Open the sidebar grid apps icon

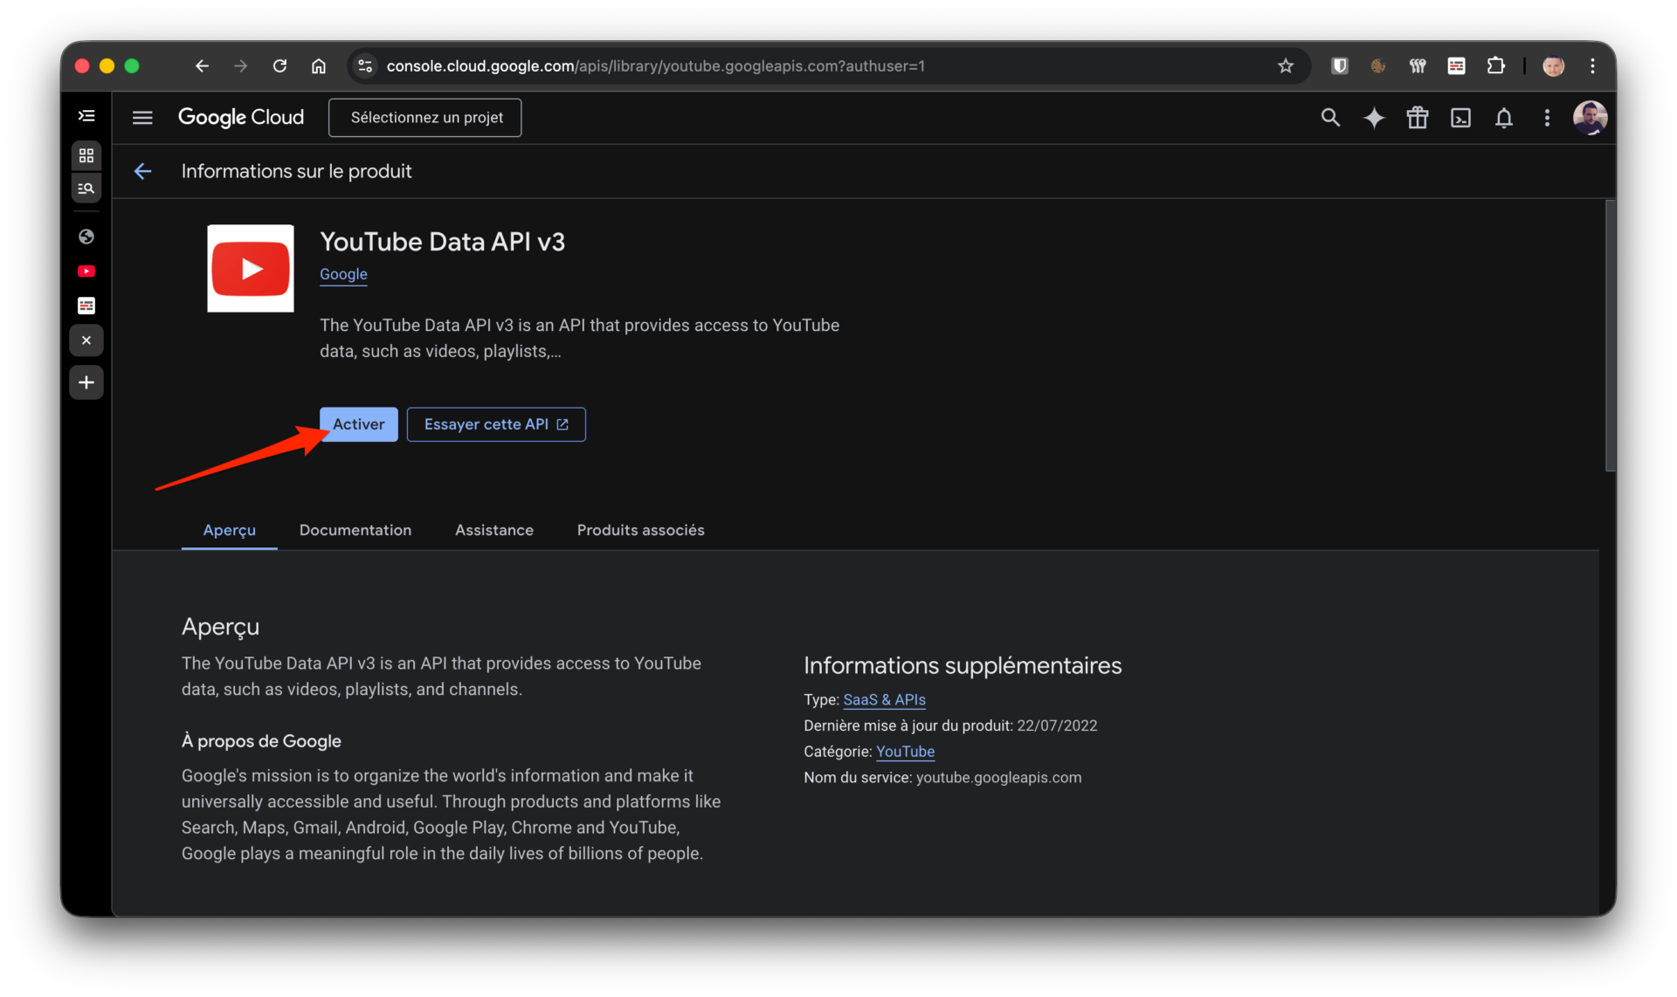(x=86, y=155)
